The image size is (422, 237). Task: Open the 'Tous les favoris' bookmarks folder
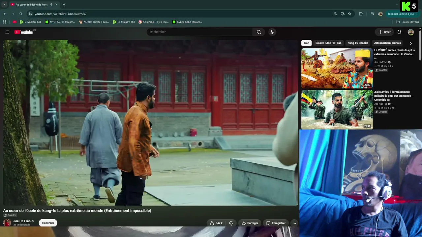click(x=407, y=22)
